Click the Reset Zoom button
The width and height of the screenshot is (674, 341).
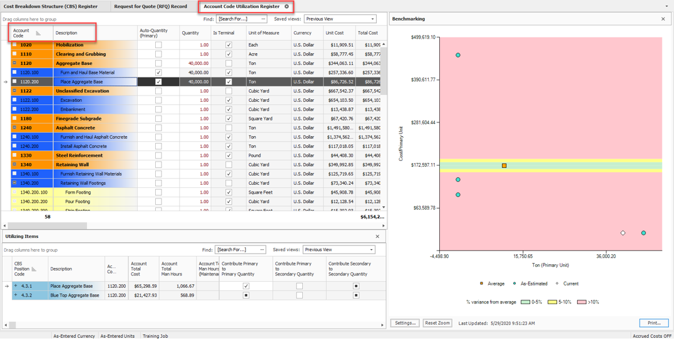[x=437, y=323]
